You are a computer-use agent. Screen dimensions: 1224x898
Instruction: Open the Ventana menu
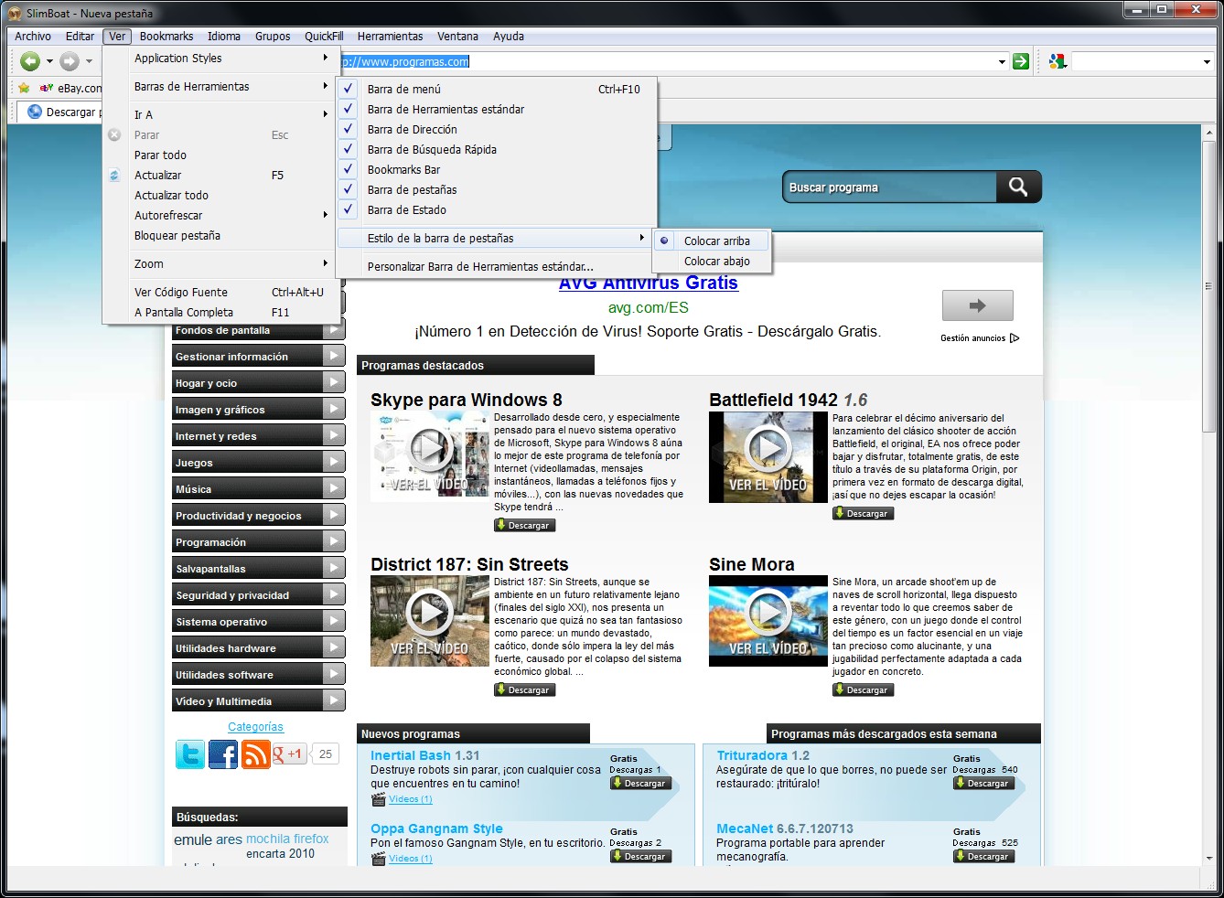pyautogui.click(x=457, y=37)
